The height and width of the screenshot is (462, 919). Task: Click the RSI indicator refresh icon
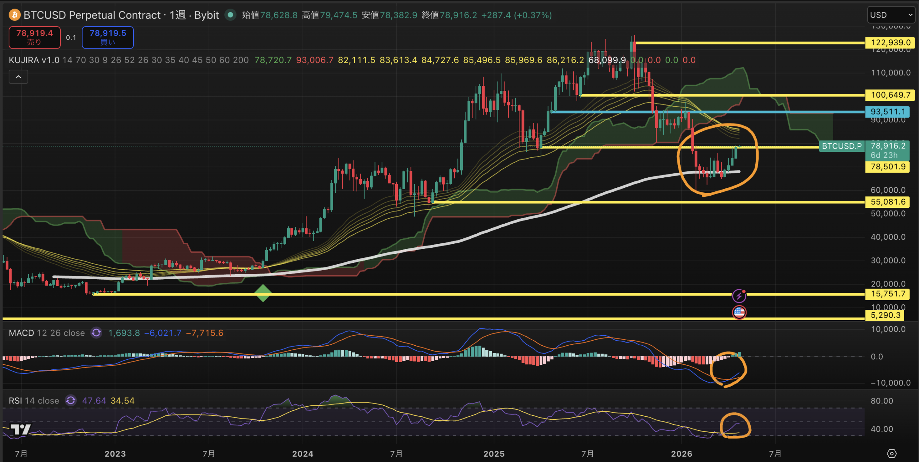(71, 400)
